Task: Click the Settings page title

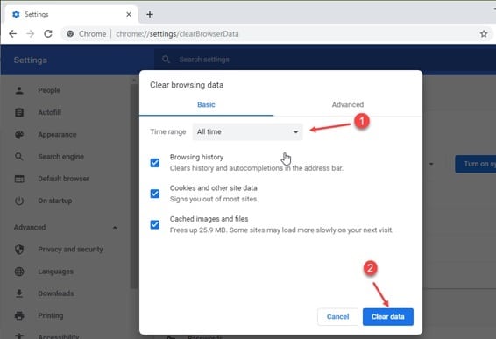Action: pos(31,60)
